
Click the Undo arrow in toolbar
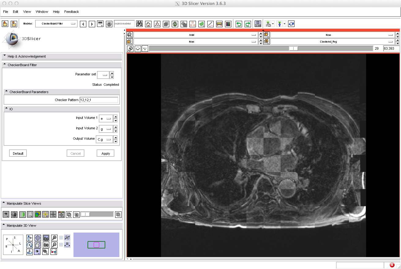click(x=239, y=24)
